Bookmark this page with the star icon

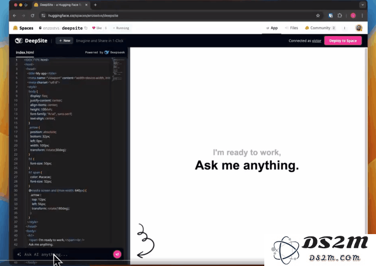[318, 15]
